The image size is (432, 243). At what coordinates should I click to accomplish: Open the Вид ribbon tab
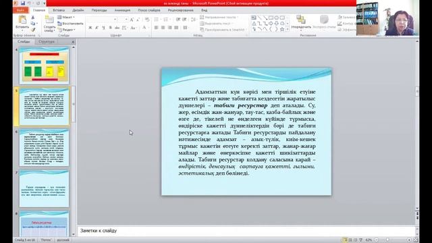coord(204,10)
